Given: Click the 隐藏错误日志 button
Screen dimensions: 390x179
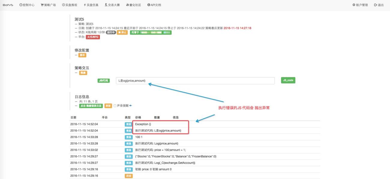Looking at the screenshot, I should pyautogui.click(x=91, y=106).
